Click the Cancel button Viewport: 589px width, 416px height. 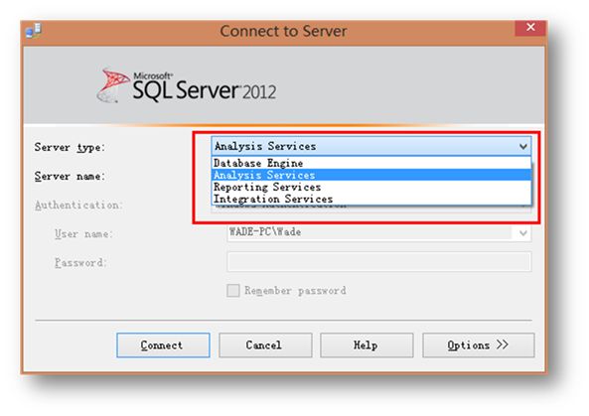[265, 346]
